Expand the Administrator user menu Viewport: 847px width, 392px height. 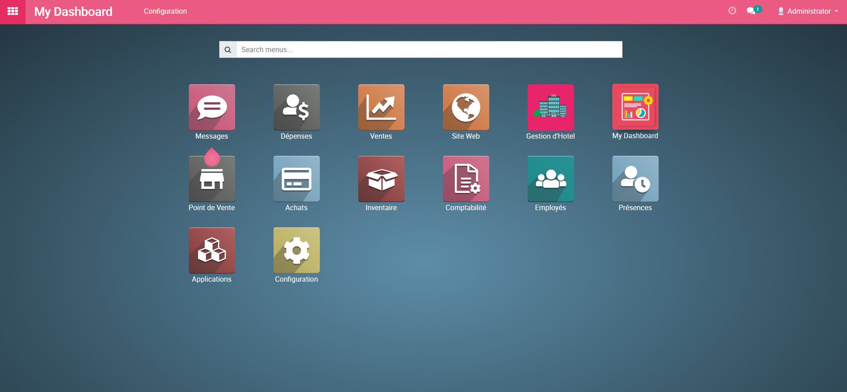click(x=808, y=11)
